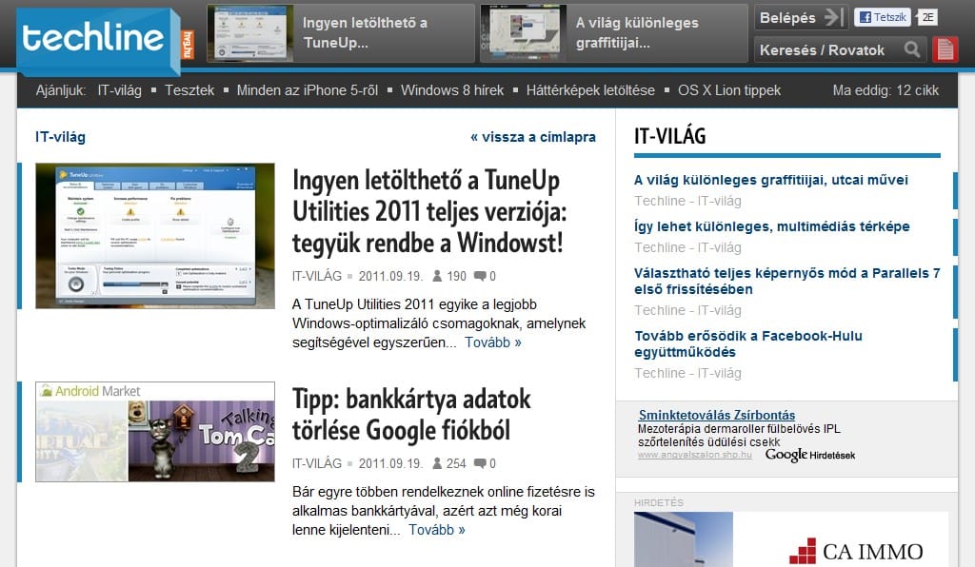The image size is (975, 567).
Task: Click Techline - IT-világ under graffiti link
Action: [x=687, y=201]
